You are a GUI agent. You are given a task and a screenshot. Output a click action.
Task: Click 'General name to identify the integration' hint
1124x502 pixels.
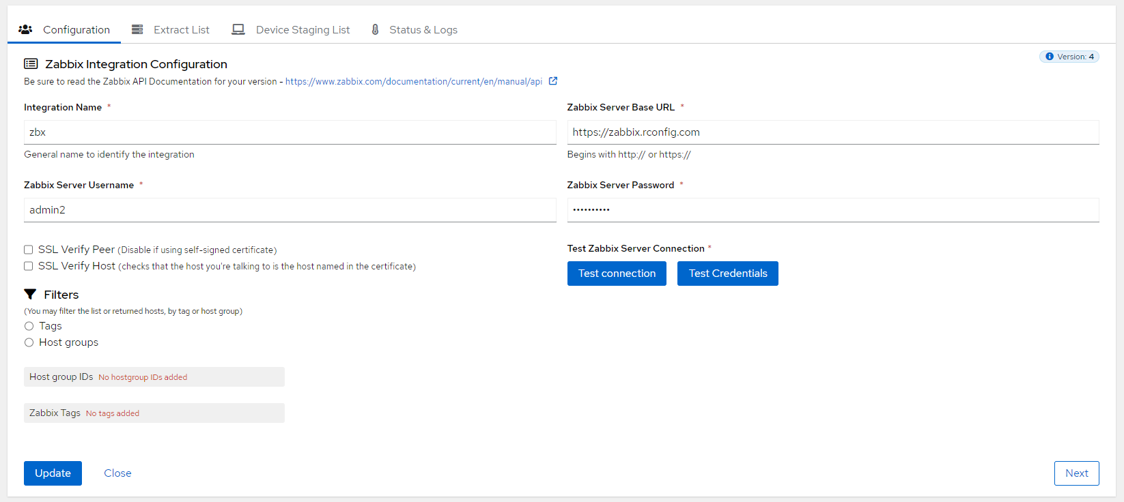109,155
